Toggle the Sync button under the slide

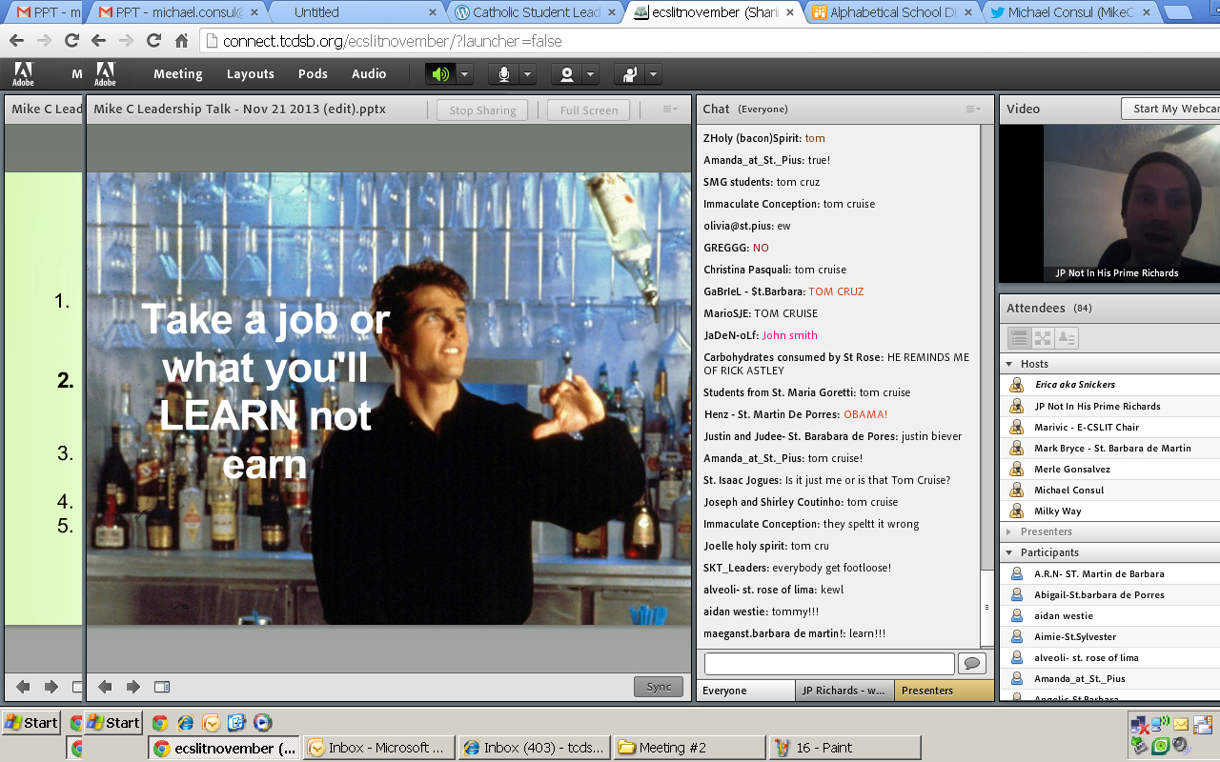tap(659, 687)
